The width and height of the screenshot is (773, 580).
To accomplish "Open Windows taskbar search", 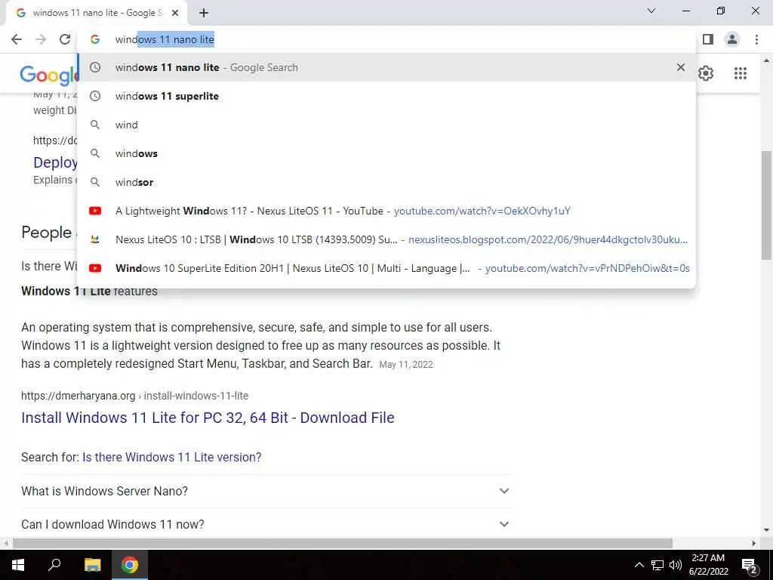I will [x=54, y=565].
